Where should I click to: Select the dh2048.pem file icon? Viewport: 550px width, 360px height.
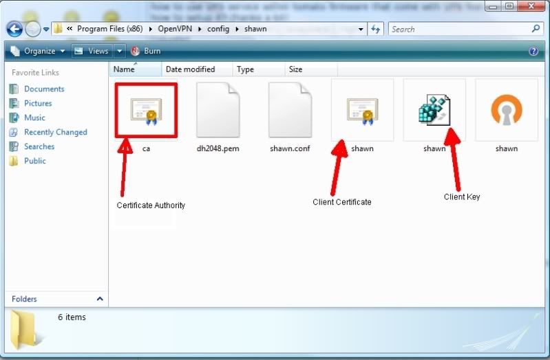[x=218, y=110]
